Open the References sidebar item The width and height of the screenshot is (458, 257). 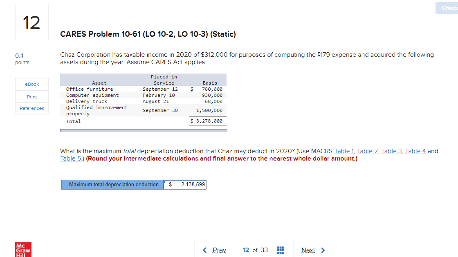click(31, 108)
